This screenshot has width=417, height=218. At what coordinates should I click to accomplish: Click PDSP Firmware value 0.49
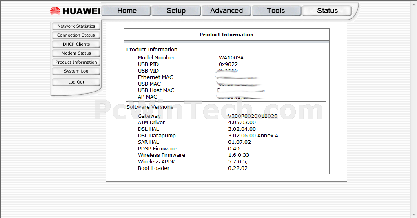pyautogui.click(x=233, y=149)
